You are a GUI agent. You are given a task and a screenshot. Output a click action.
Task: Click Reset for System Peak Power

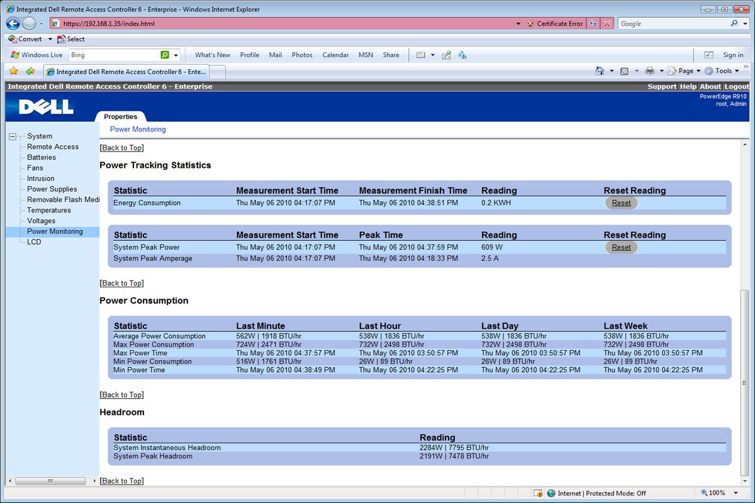coord(622,248)
